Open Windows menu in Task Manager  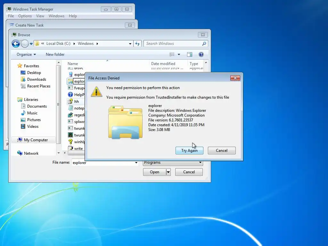pyautogui.click(x=56, y=16)
